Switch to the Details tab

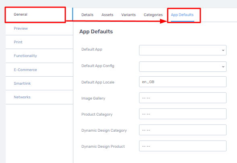(x=87, y=15)
